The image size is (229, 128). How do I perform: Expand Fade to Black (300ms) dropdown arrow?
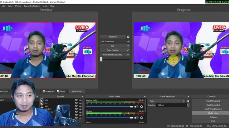pos(128,55)
